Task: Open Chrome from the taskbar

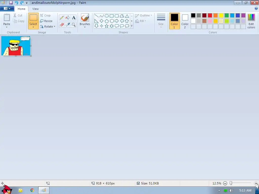Action: tap(32, 190)
